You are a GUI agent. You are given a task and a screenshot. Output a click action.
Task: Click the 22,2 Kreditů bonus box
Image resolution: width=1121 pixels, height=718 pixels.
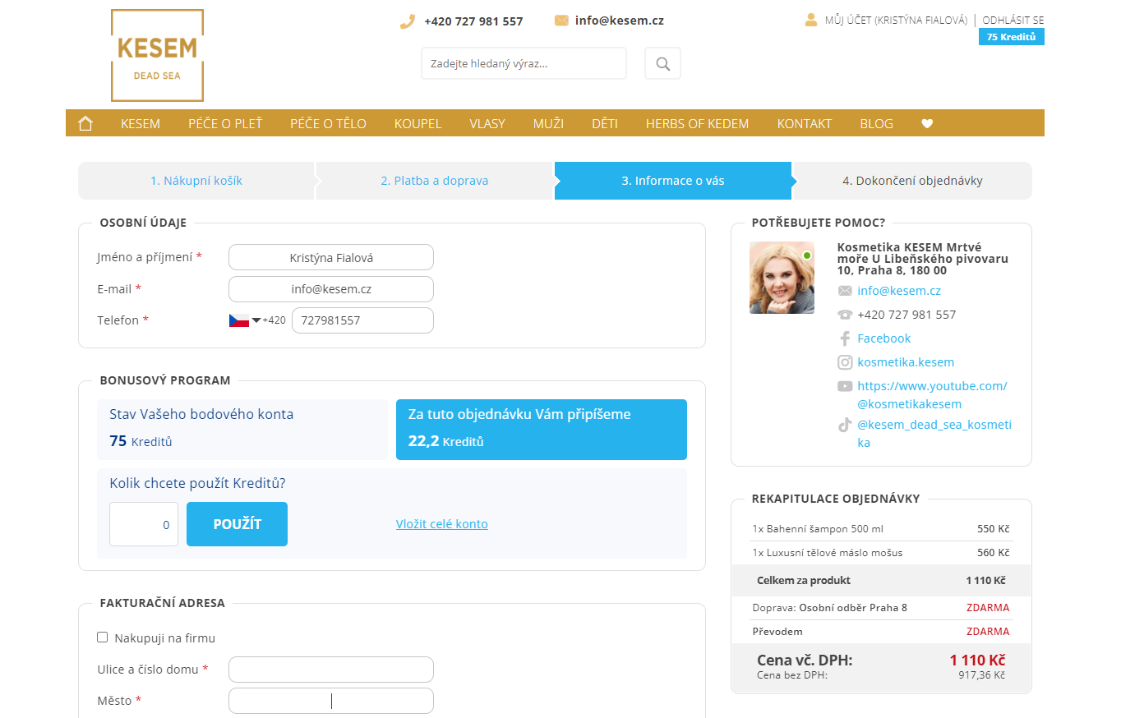click(x=542, y=430)
